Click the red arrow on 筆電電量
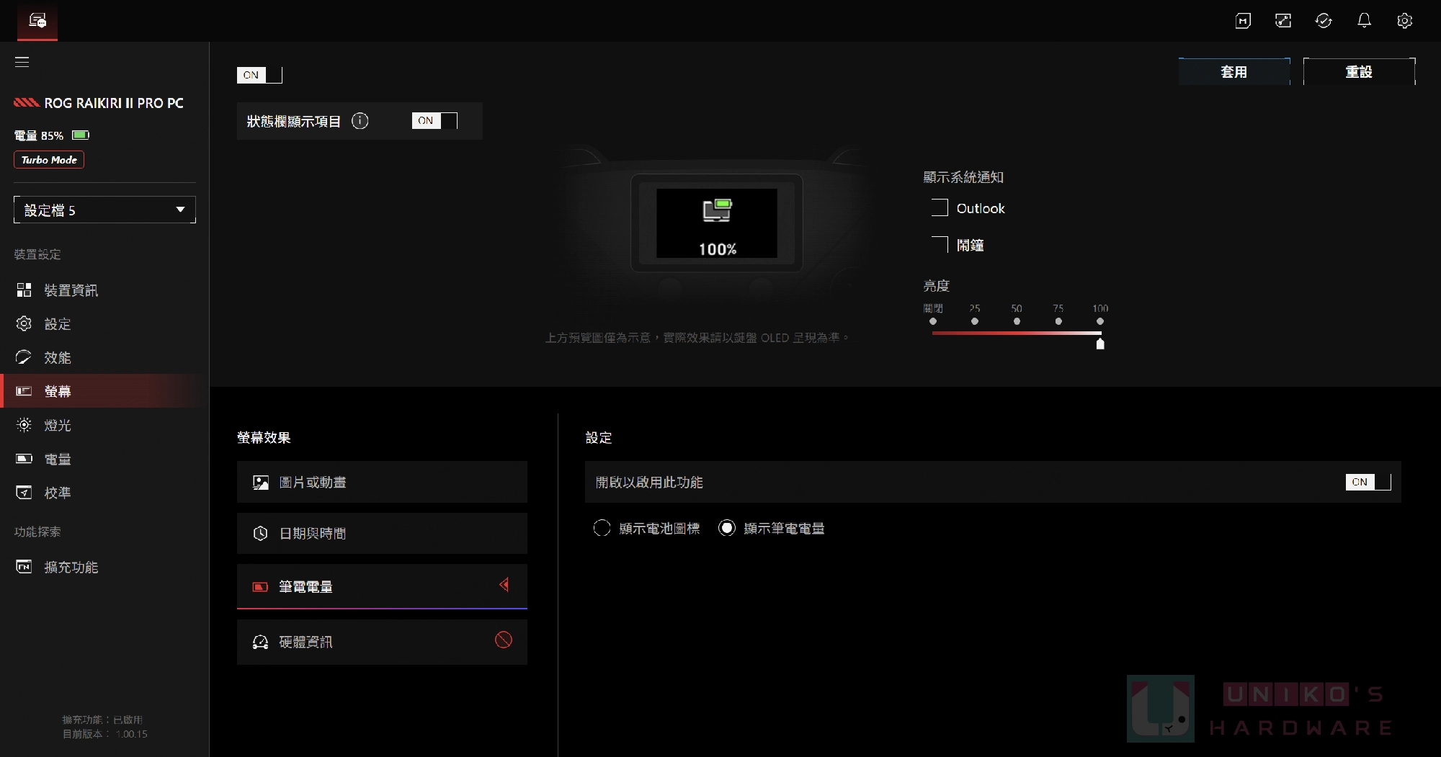1441x757 pixels. click(504, 585)
